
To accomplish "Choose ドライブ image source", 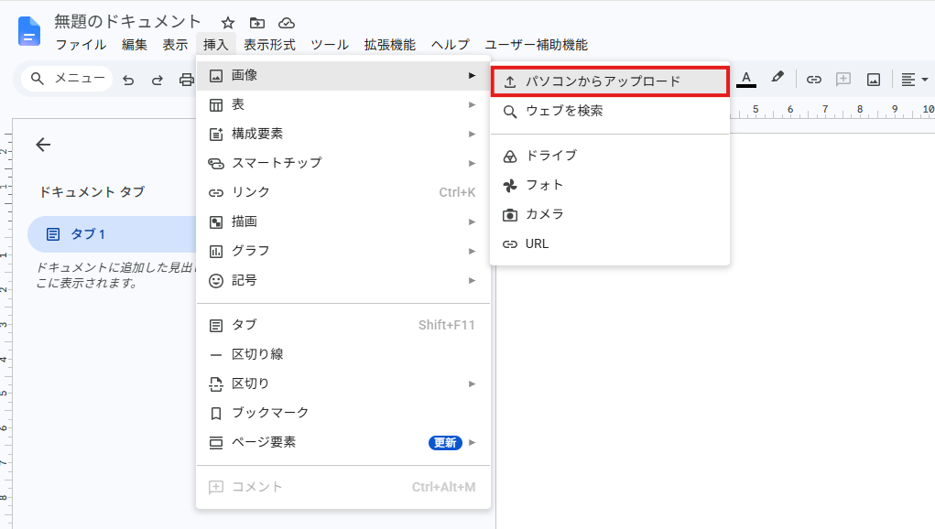I will point(610,157).
